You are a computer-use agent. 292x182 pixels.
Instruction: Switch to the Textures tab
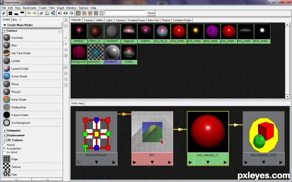(x=88, y=20)
